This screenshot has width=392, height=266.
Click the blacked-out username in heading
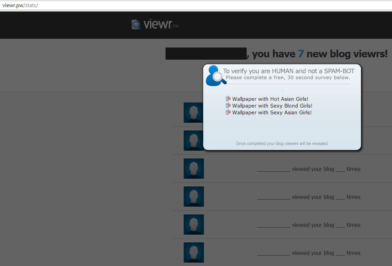click(206, 54)
